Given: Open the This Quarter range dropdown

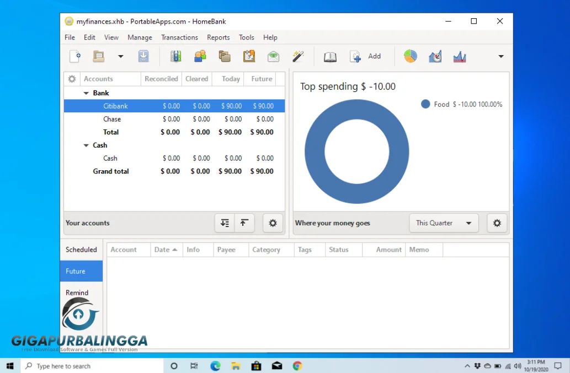Looking at the screenshot, I should pyautogui.click(x=444, y=223).
